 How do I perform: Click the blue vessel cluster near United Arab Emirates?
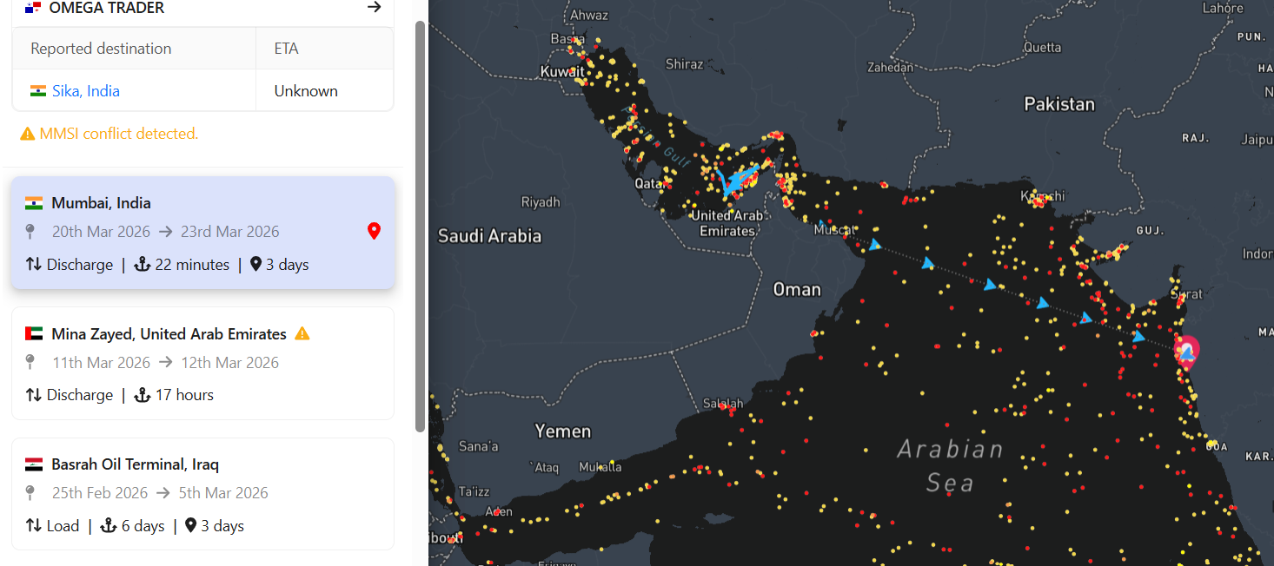(735, 180)
